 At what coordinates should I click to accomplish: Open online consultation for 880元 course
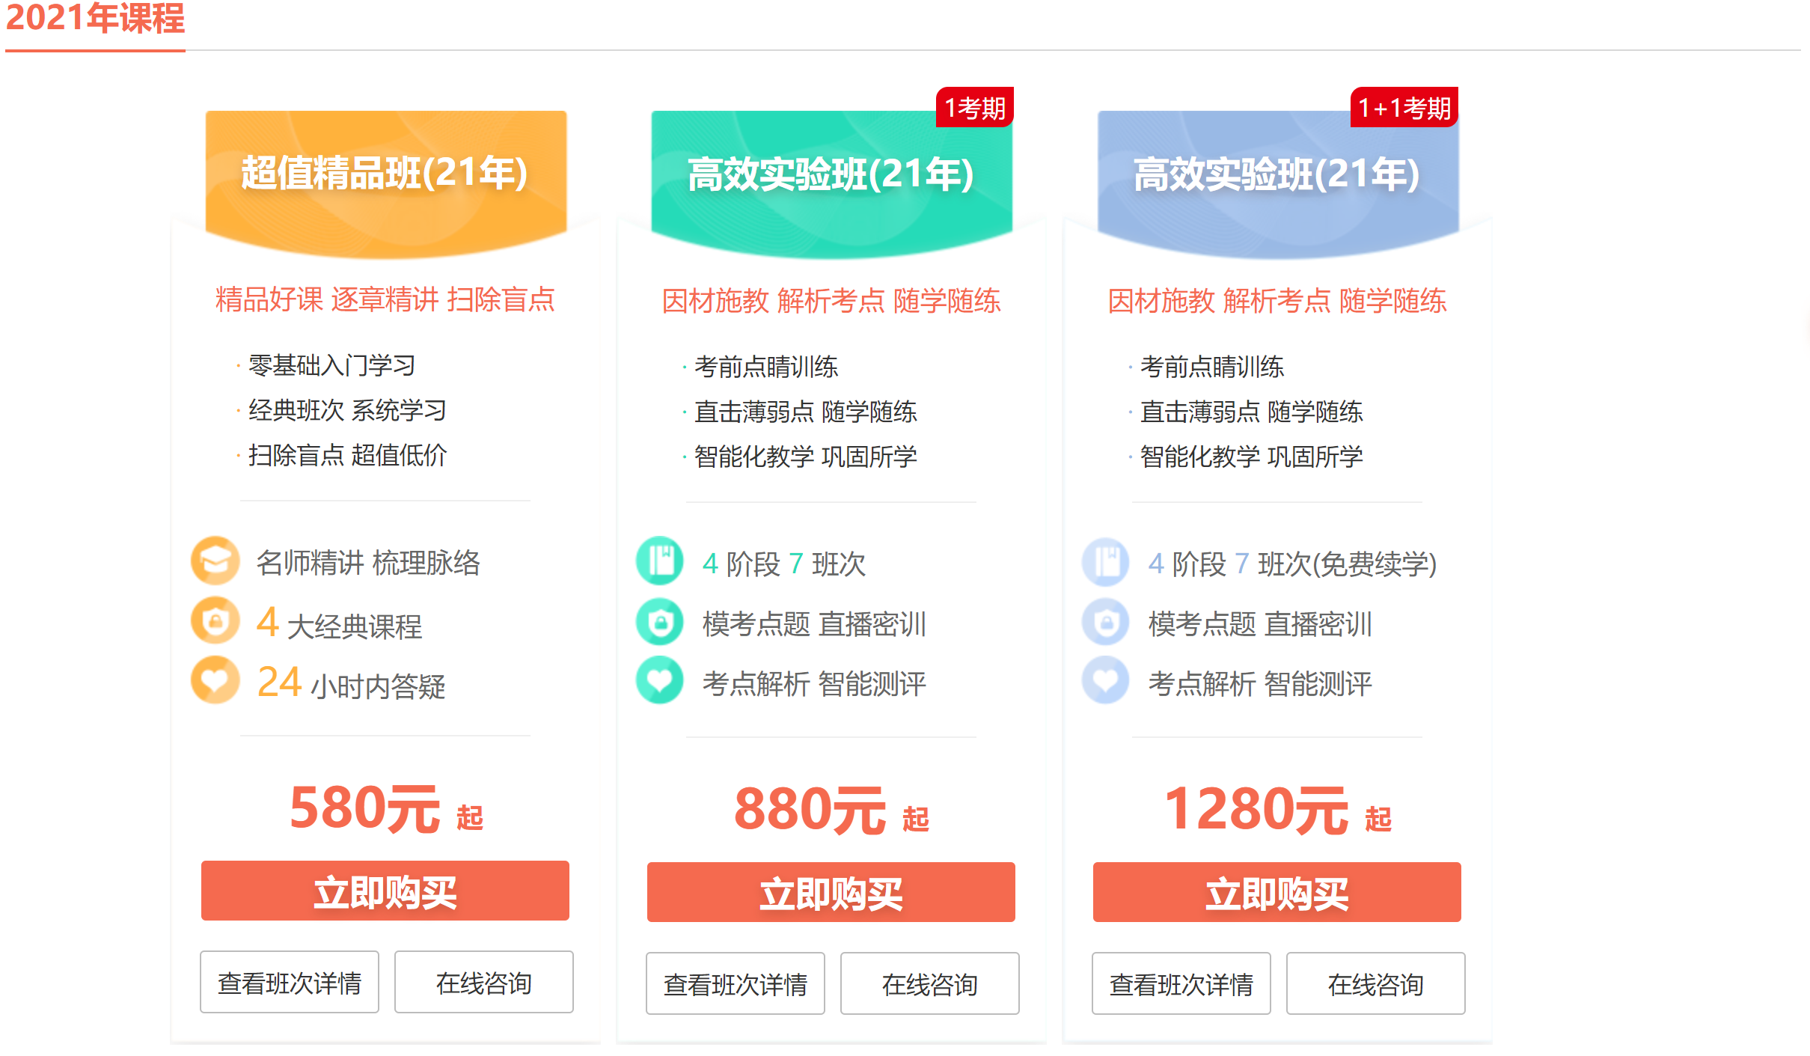929,984
